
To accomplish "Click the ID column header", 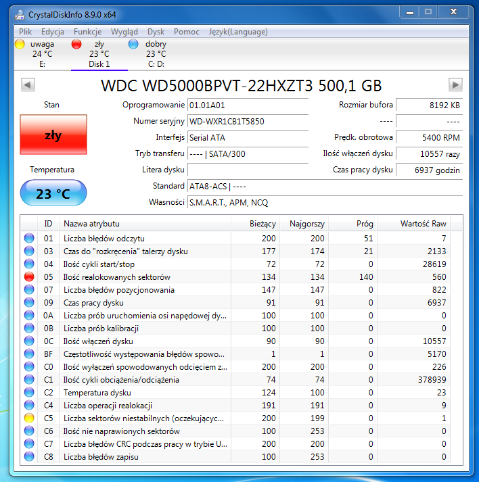I will point(48,224).
